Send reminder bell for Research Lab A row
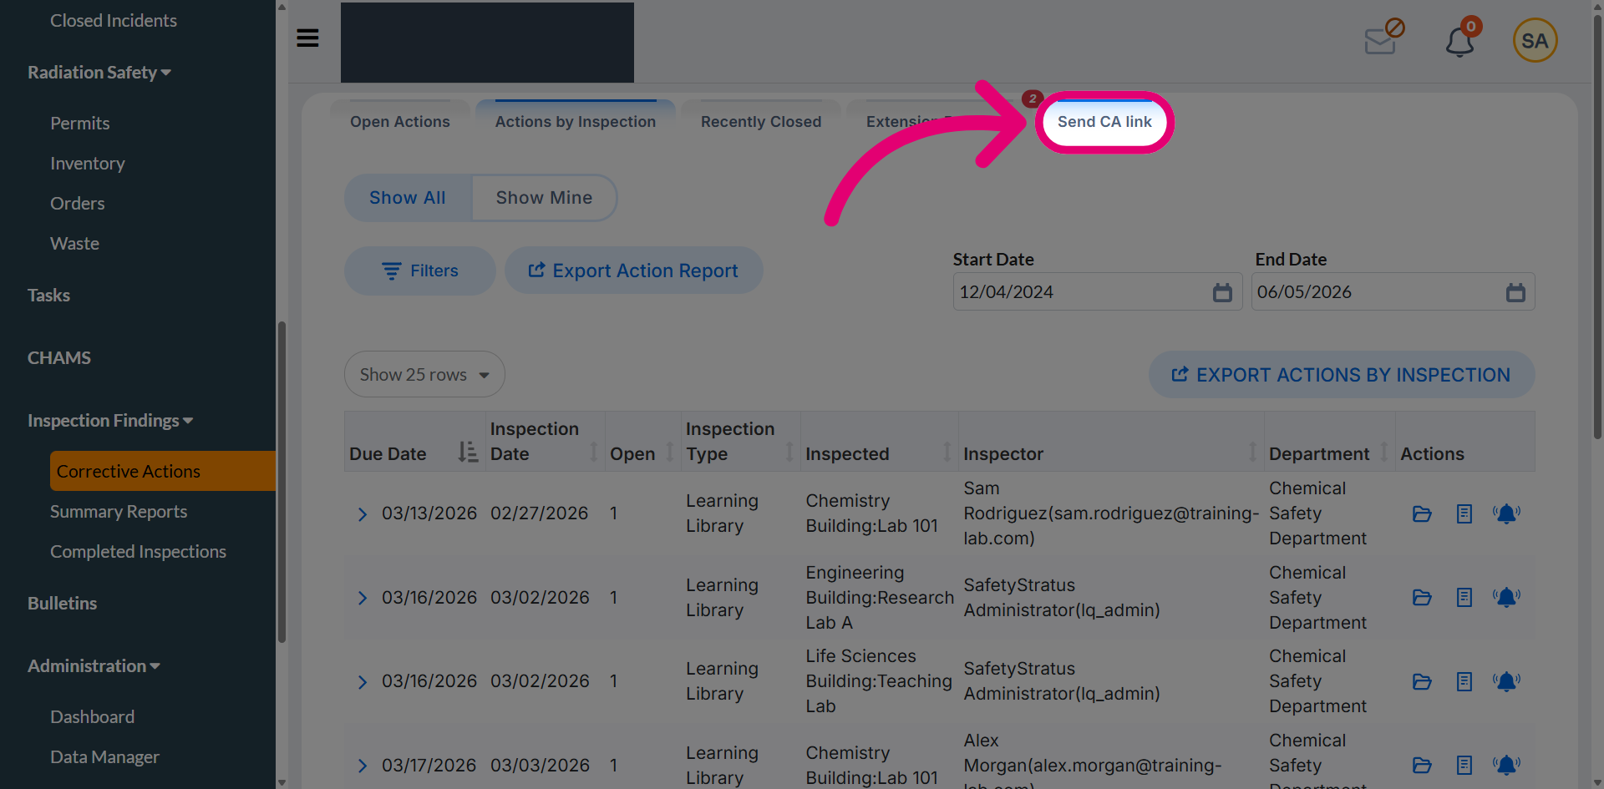The image size is (1604, 789). 1506,597
